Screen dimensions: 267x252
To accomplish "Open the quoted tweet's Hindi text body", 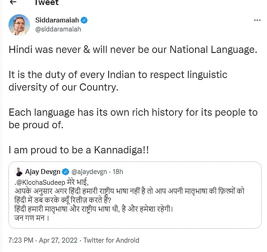I will tap(129, 200).
